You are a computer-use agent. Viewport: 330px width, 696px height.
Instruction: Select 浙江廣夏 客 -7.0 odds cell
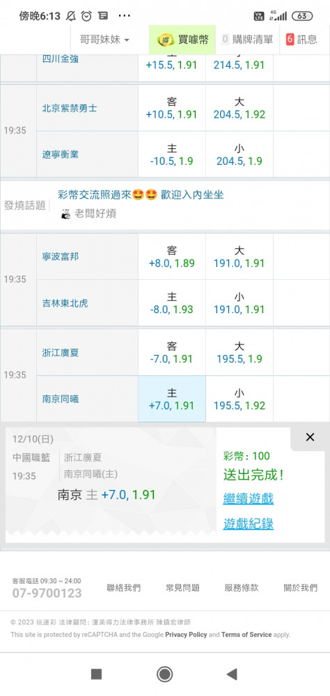point(172,352)
